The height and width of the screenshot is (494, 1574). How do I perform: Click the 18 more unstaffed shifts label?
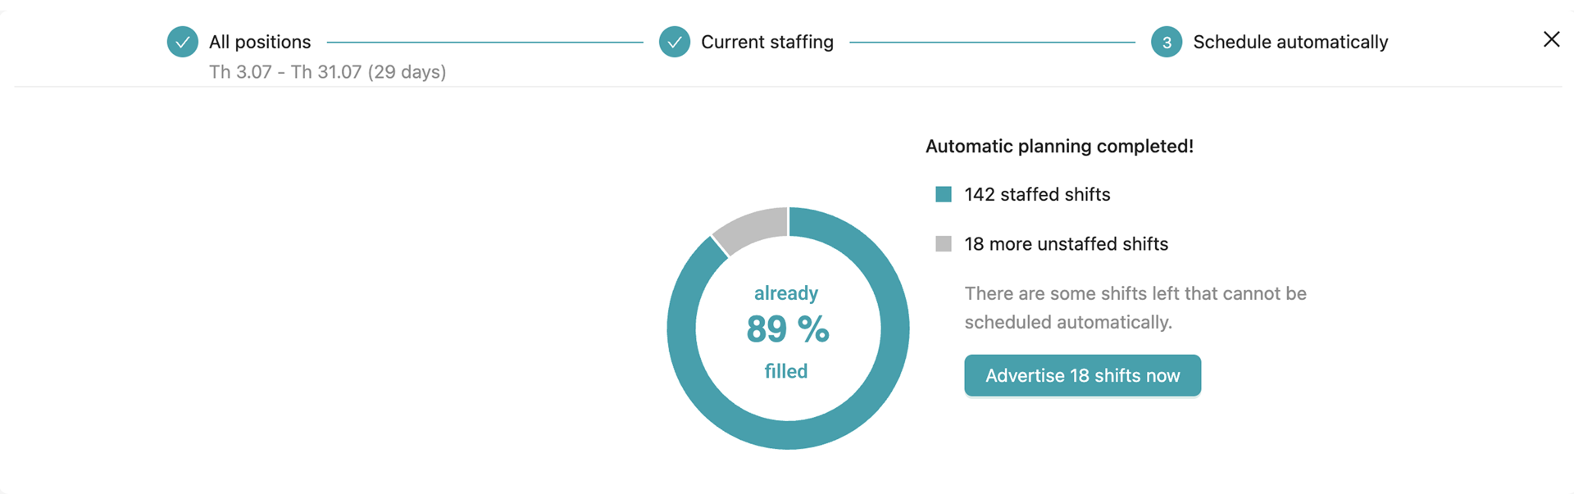pos(1066,243)
